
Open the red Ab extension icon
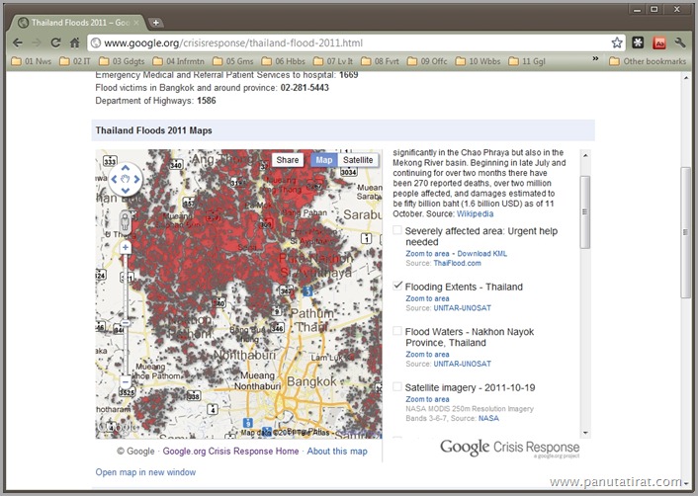click(659, 42)
